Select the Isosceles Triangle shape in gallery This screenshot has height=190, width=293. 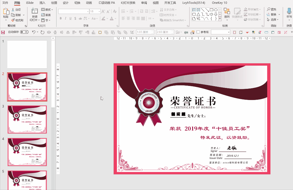tap(198, 14)
